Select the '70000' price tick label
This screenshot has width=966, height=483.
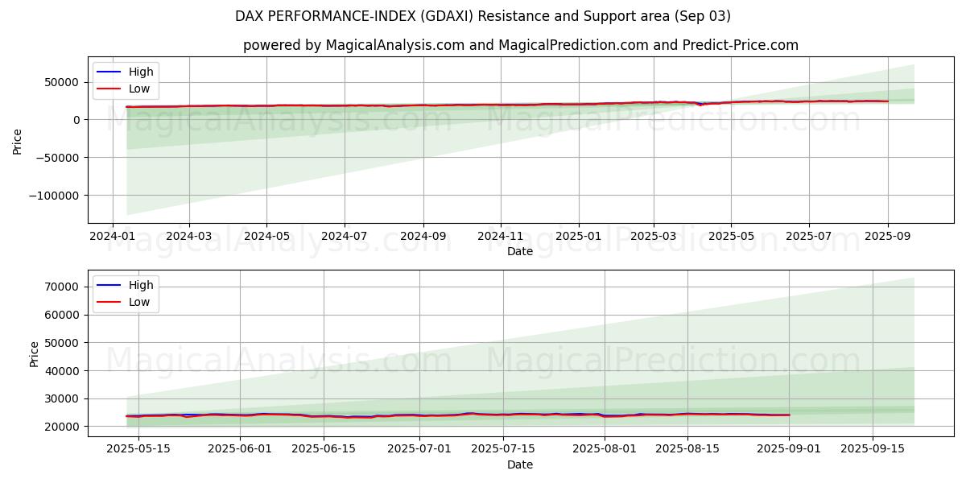[x=63, y=287]
